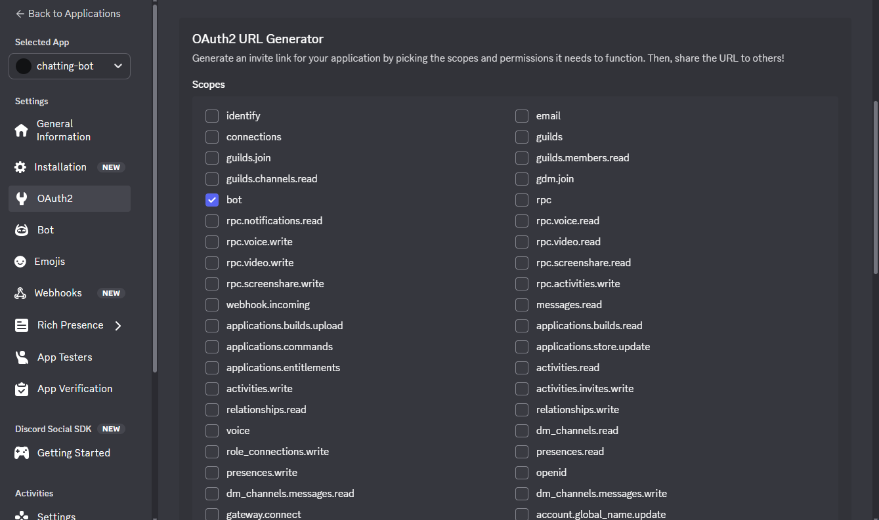
Task: Open the Rich Presence settings item
Action: click(70, 325)
